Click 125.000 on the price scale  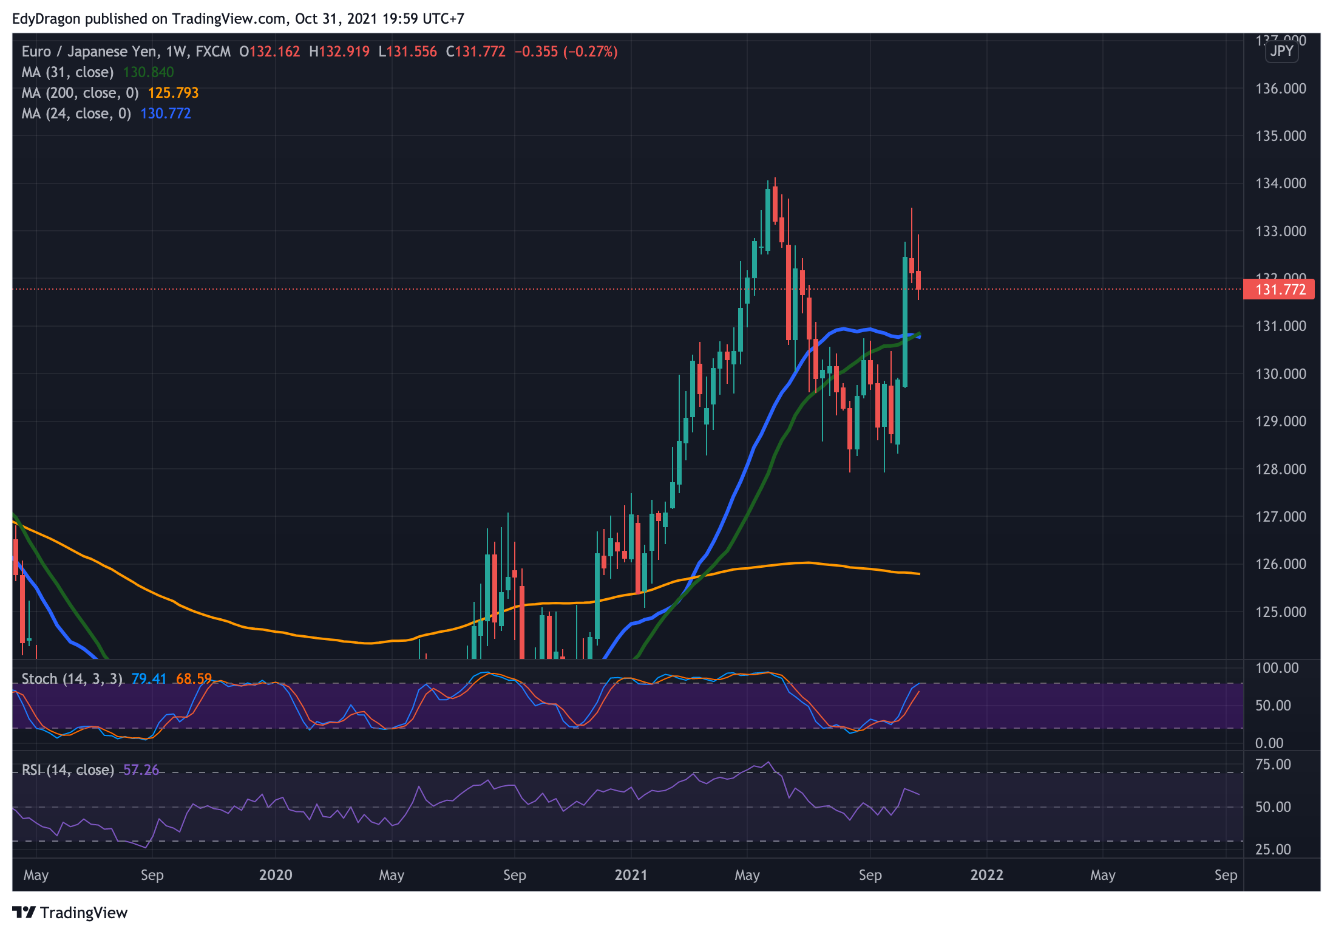point(1281,612)
